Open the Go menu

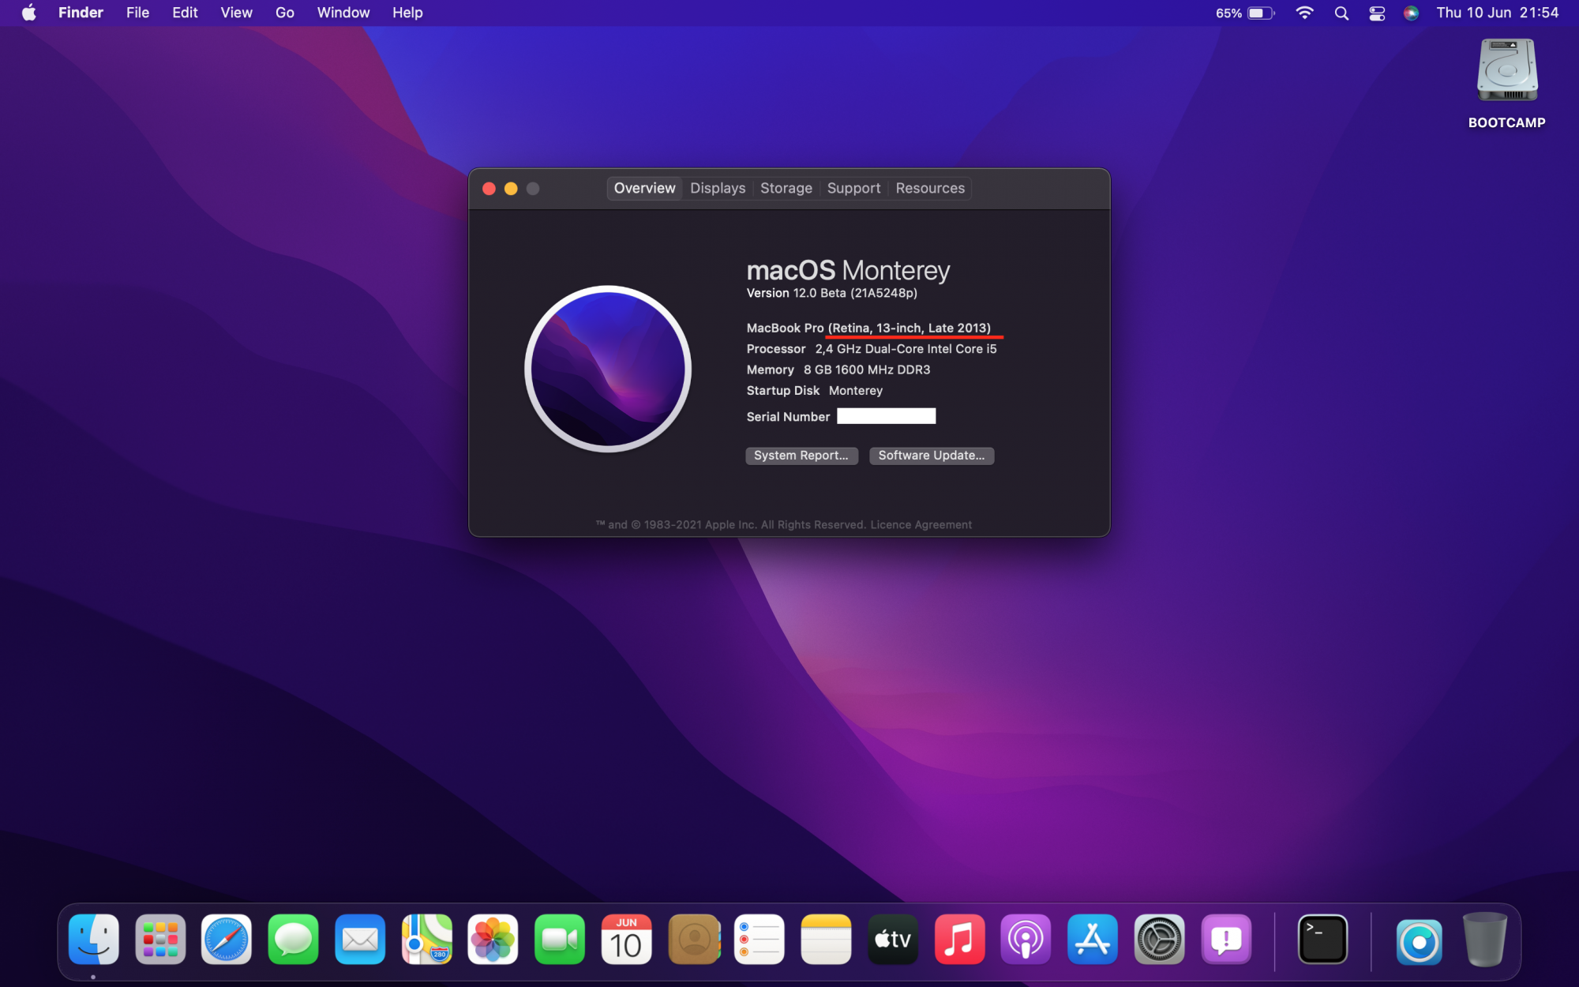pos(284,13)
